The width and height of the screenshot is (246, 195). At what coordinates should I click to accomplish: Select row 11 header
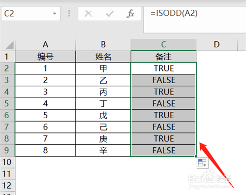tap(7, 174)
